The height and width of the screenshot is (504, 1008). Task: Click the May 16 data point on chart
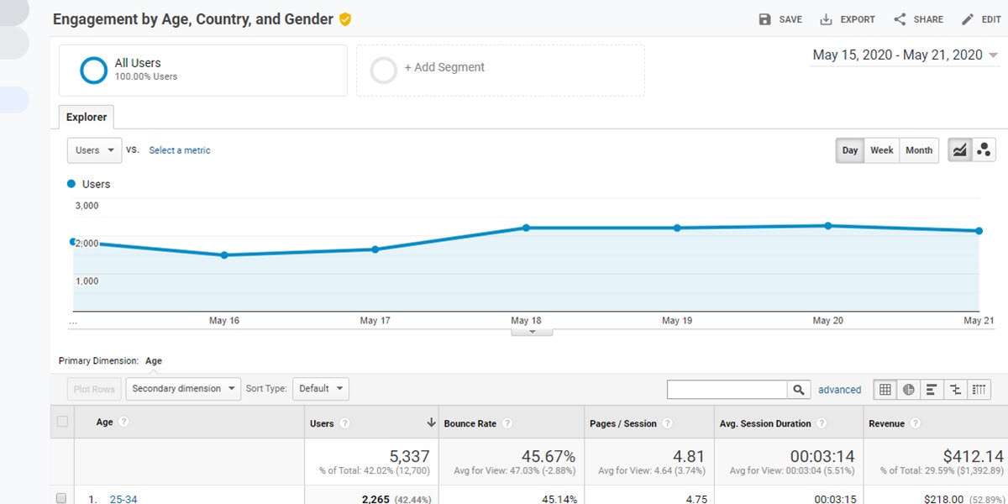click(x=224, y=255)
